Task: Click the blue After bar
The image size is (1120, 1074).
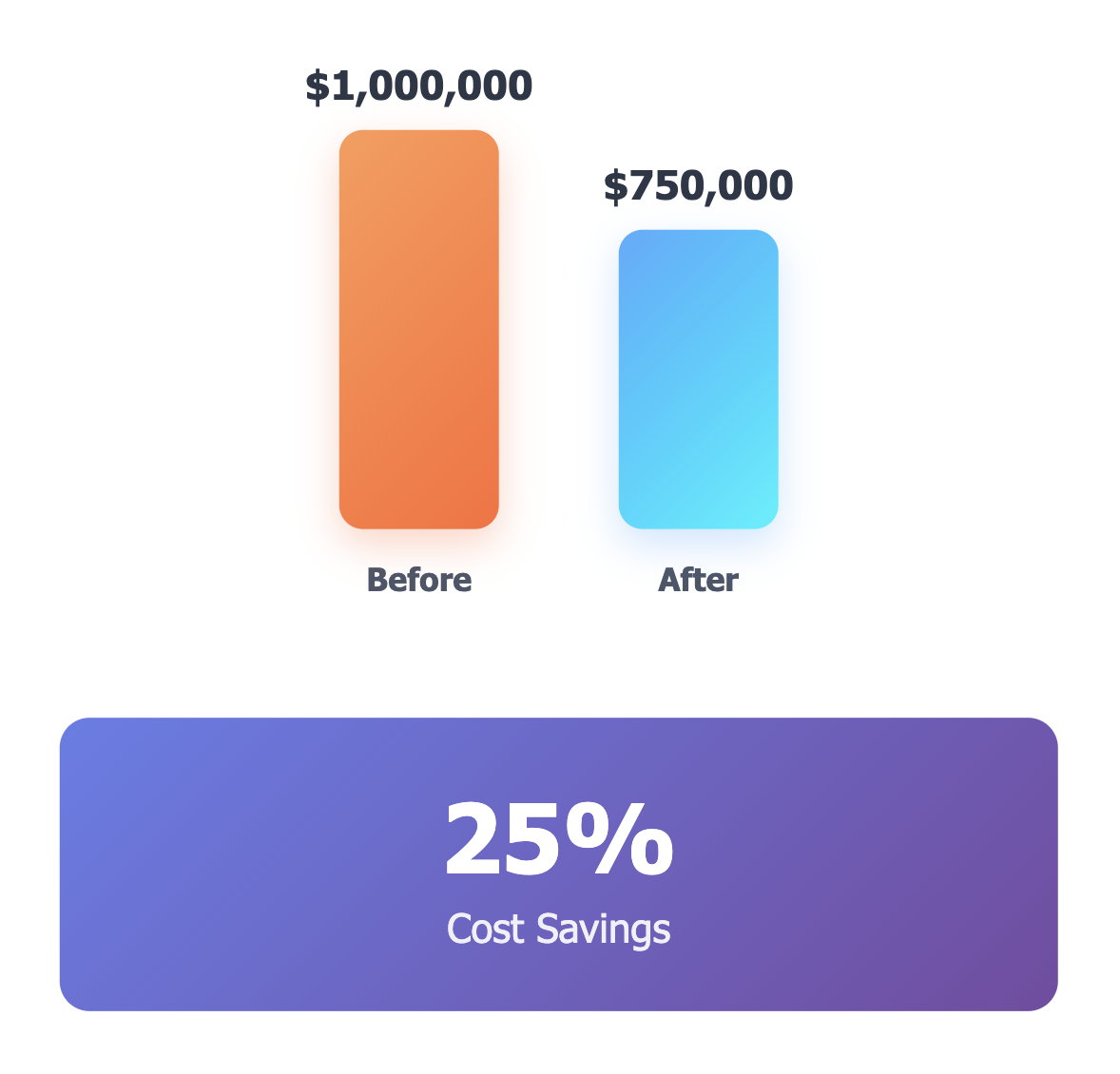Action: click(x=698, y=379)
